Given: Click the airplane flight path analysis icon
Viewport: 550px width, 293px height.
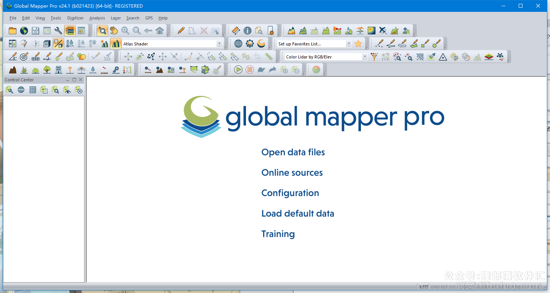Looking at the screenshot, I should (383, 31).
